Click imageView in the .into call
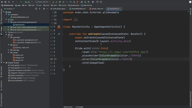Image resolution: width=192 pixels, height=108 pixels. [x=97, y=63]
